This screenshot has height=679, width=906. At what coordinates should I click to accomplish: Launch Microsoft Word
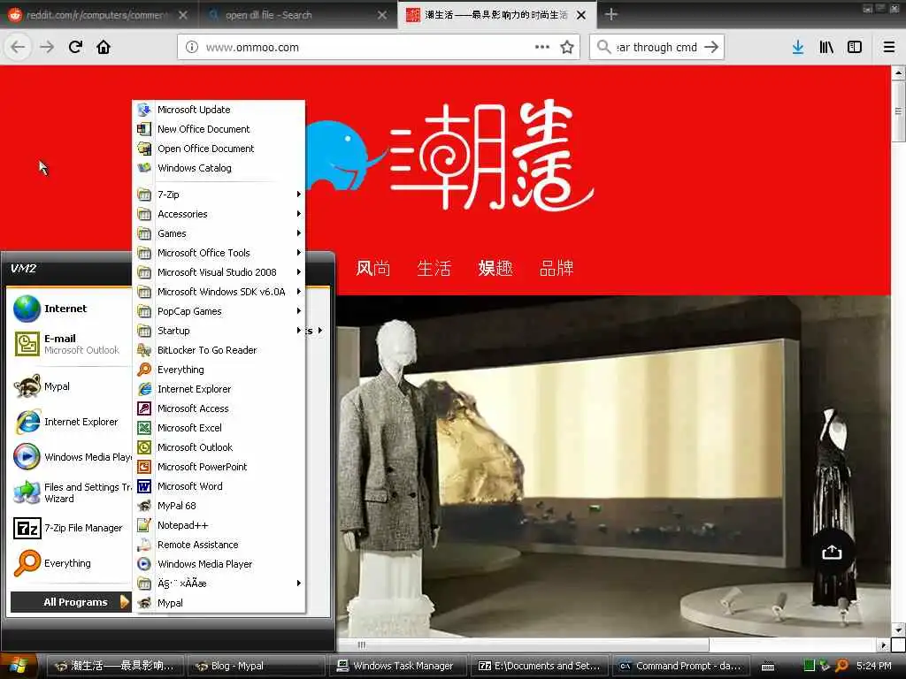(x=219, y=486)
